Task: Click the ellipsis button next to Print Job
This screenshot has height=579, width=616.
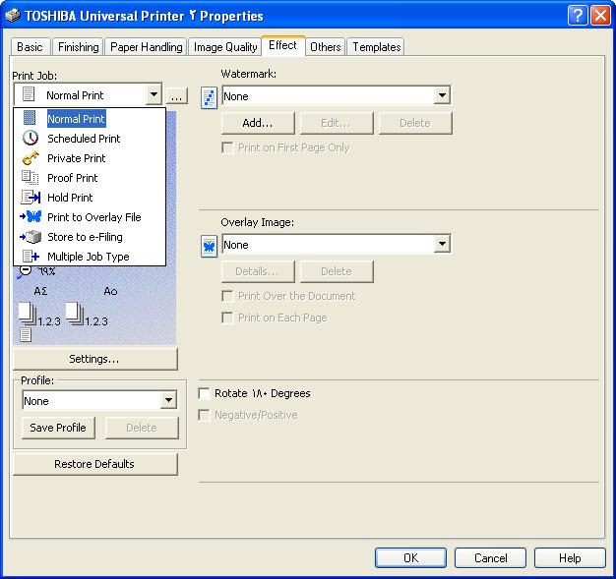Action: click(177, 95)
